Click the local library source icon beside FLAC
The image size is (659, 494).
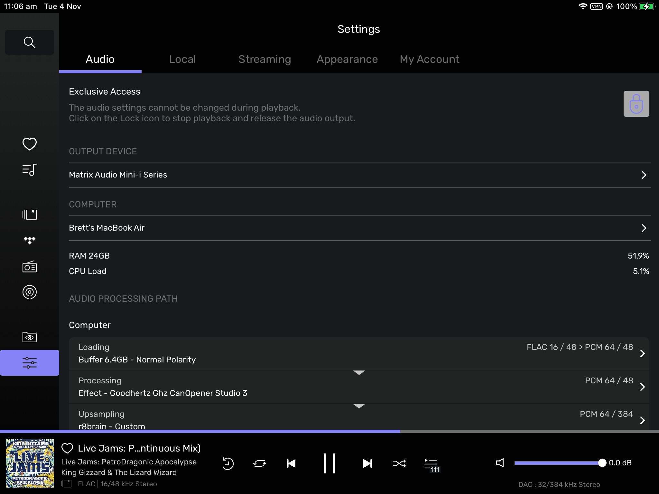(66, 483)
